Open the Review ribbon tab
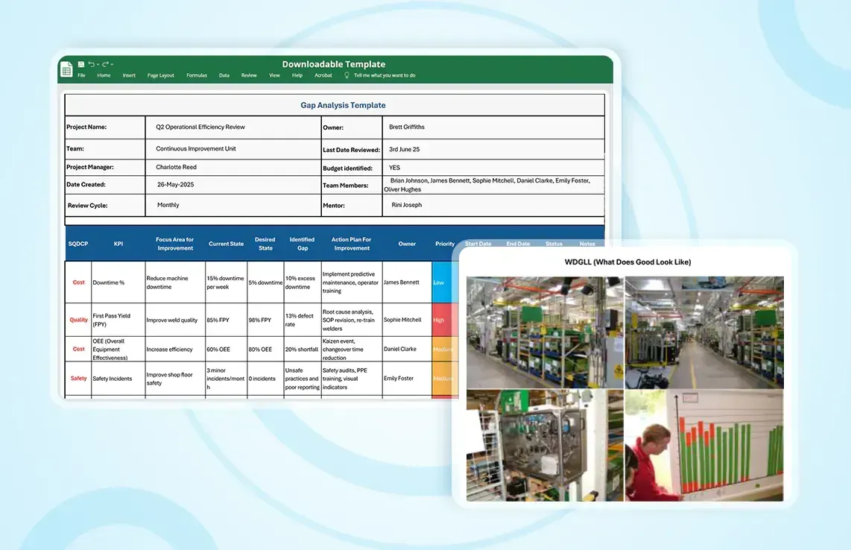Screen dimensions: 851x550 (248, 75)
